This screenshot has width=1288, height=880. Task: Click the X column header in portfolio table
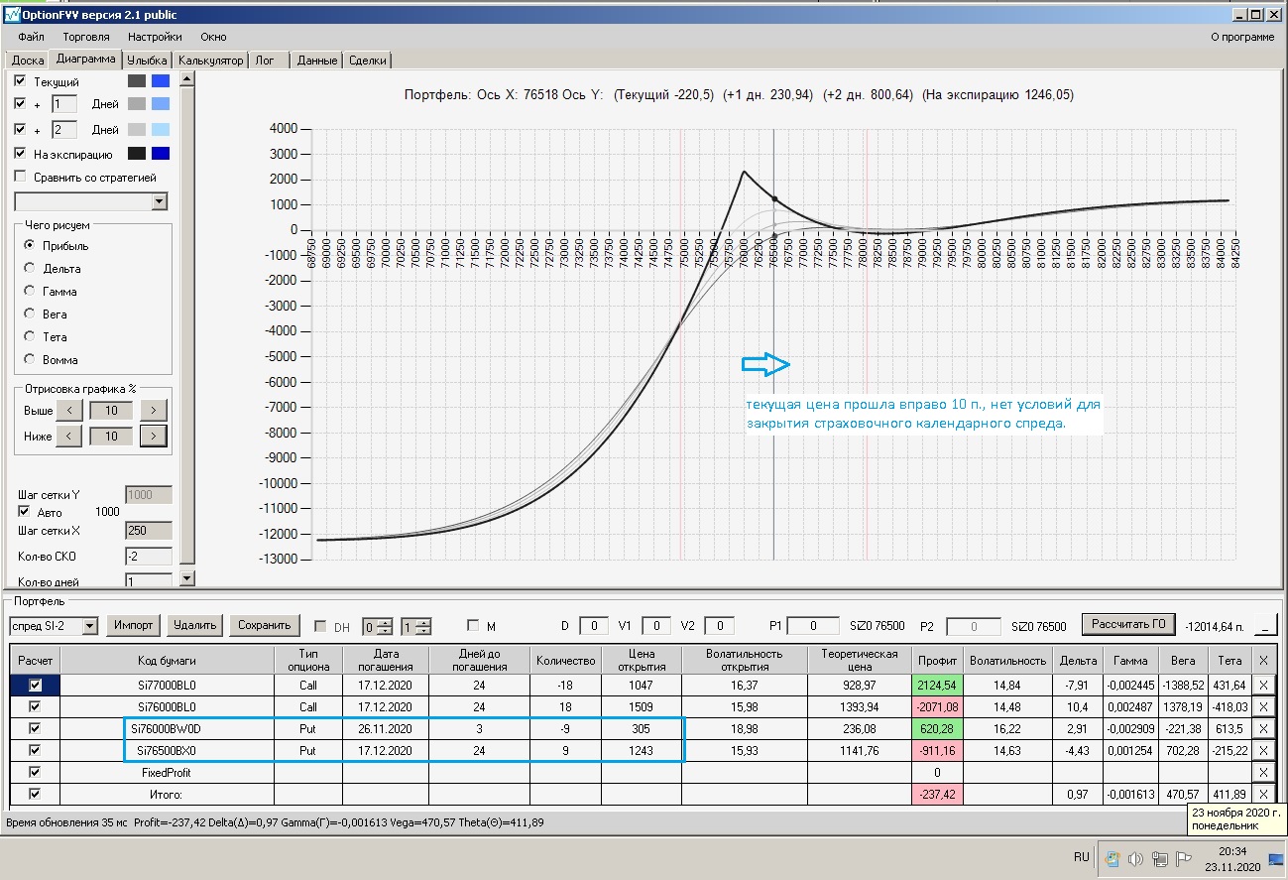(1262, 660)
